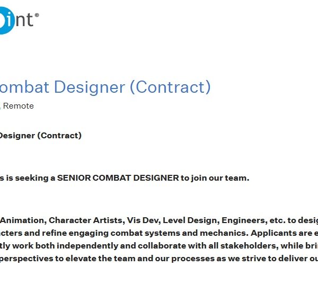
Task: Open the 'Combat Designer (Contract)' blue title
Action: (105, 87)
